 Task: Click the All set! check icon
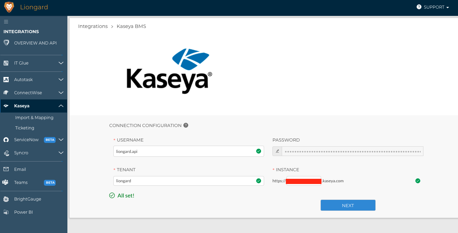(112, 195)
